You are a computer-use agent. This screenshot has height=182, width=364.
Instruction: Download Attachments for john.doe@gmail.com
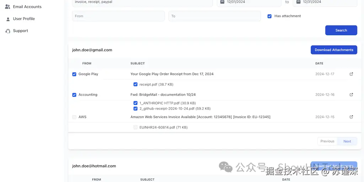point(334,50)
